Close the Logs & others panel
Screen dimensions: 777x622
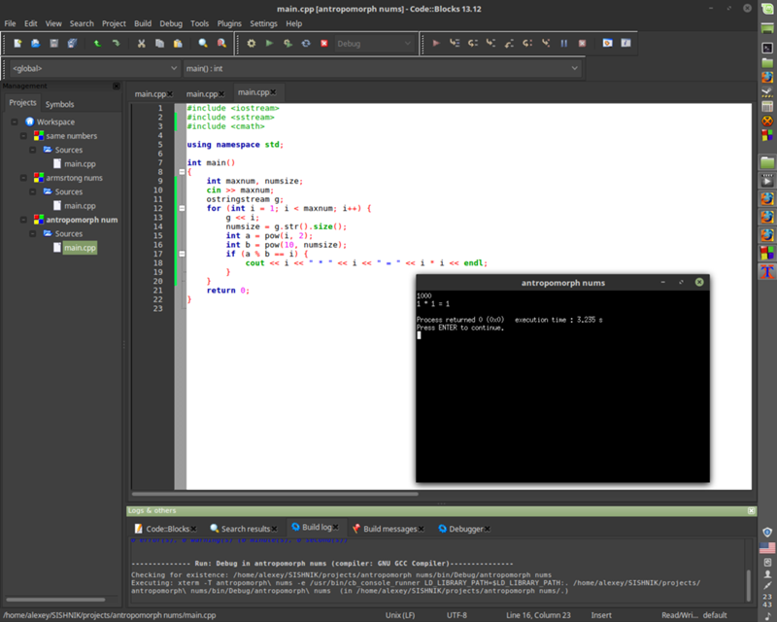click(x=751, y=510)
